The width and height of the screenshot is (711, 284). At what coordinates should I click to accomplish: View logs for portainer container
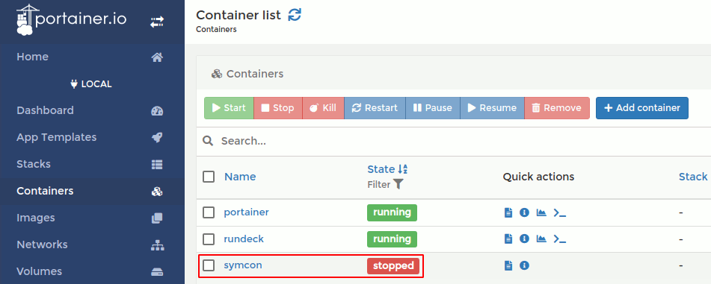(508, 212)
